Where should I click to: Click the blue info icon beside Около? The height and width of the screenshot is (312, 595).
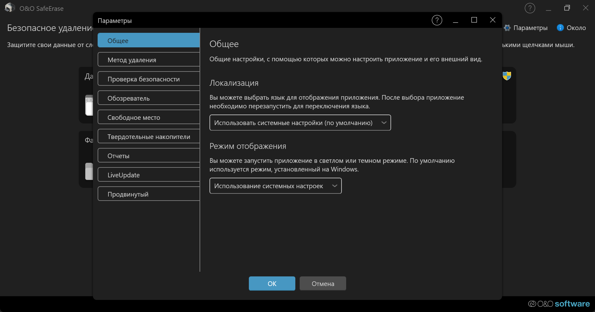(560, 28)
